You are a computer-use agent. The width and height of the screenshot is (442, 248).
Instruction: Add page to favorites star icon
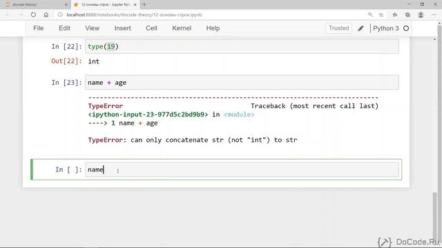pos(381,14)
